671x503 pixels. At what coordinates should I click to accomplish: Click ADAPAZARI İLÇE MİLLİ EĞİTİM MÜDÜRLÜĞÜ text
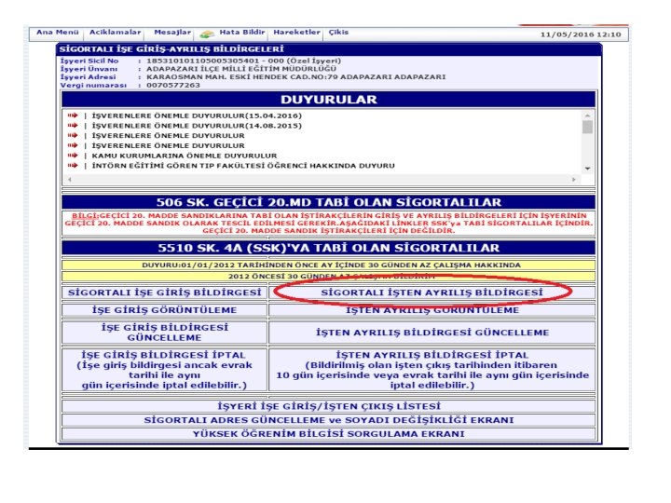(x=241, y=69)
